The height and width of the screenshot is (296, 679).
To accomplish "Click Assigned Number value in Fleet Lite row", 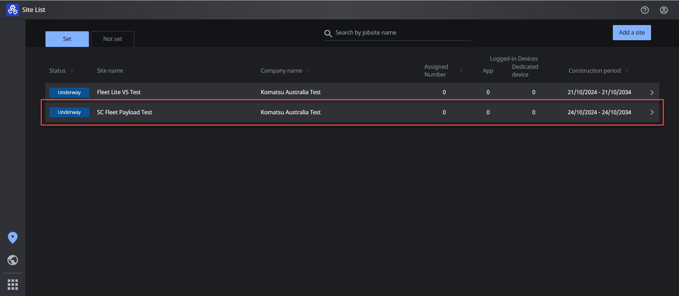I will point(444,92).
